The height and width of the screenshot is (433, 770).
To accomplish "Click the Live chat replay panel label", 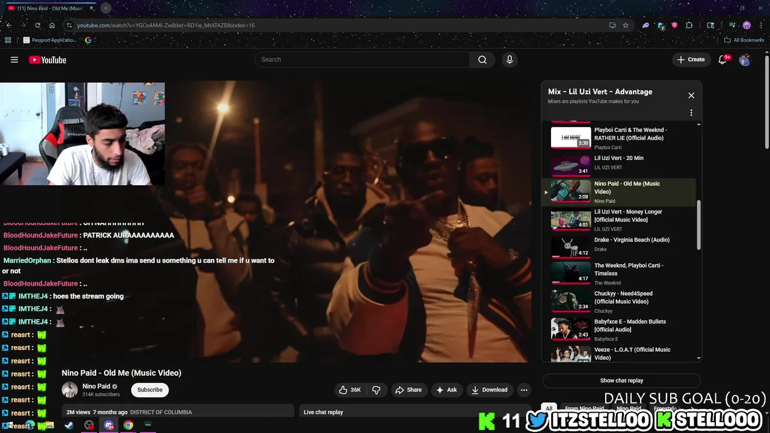I will pos(323,412).
